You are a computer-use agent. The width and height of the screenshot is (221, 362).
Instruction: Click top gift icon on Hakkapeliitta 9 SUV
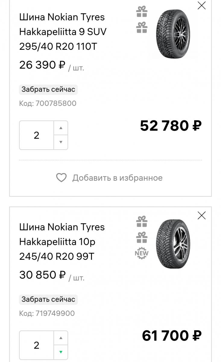click(x=142, y=12)
